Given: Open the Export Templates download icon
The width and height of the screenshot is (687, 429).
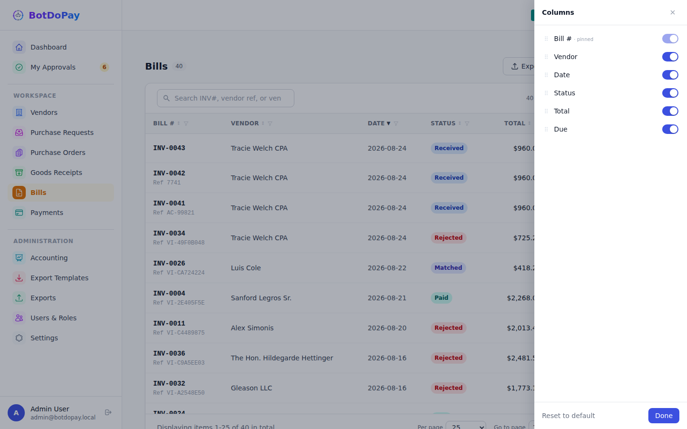Looking at the screenshot, I should (19, 278).
